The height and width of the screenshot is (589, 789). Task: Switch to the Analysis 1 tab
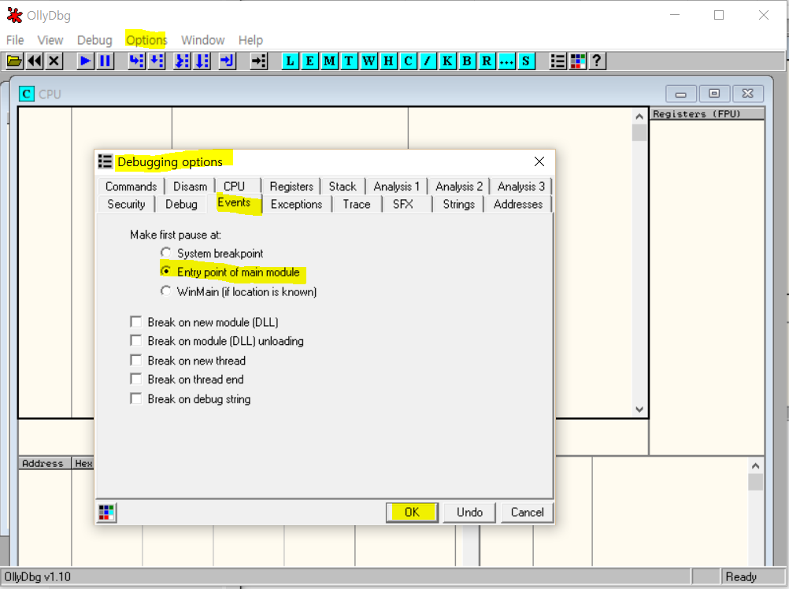click(397, 187)
